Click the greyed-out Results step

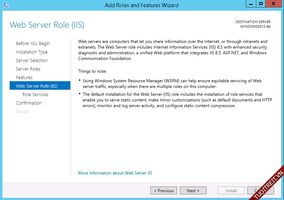coord(23,112)
